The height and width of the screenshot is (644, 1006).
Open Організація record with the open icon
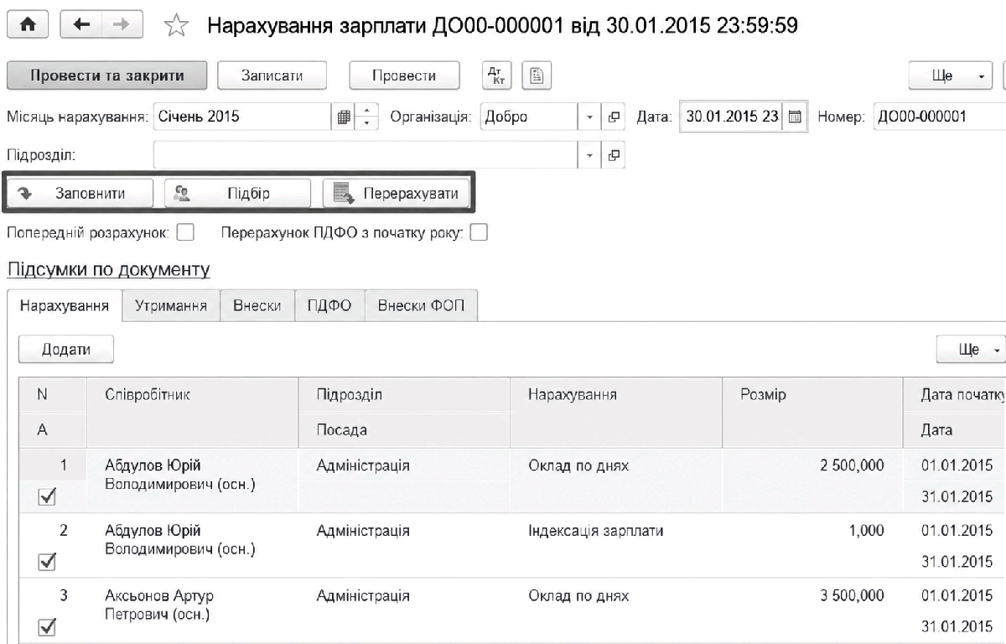pyautogui.click(x=613, y=117)
